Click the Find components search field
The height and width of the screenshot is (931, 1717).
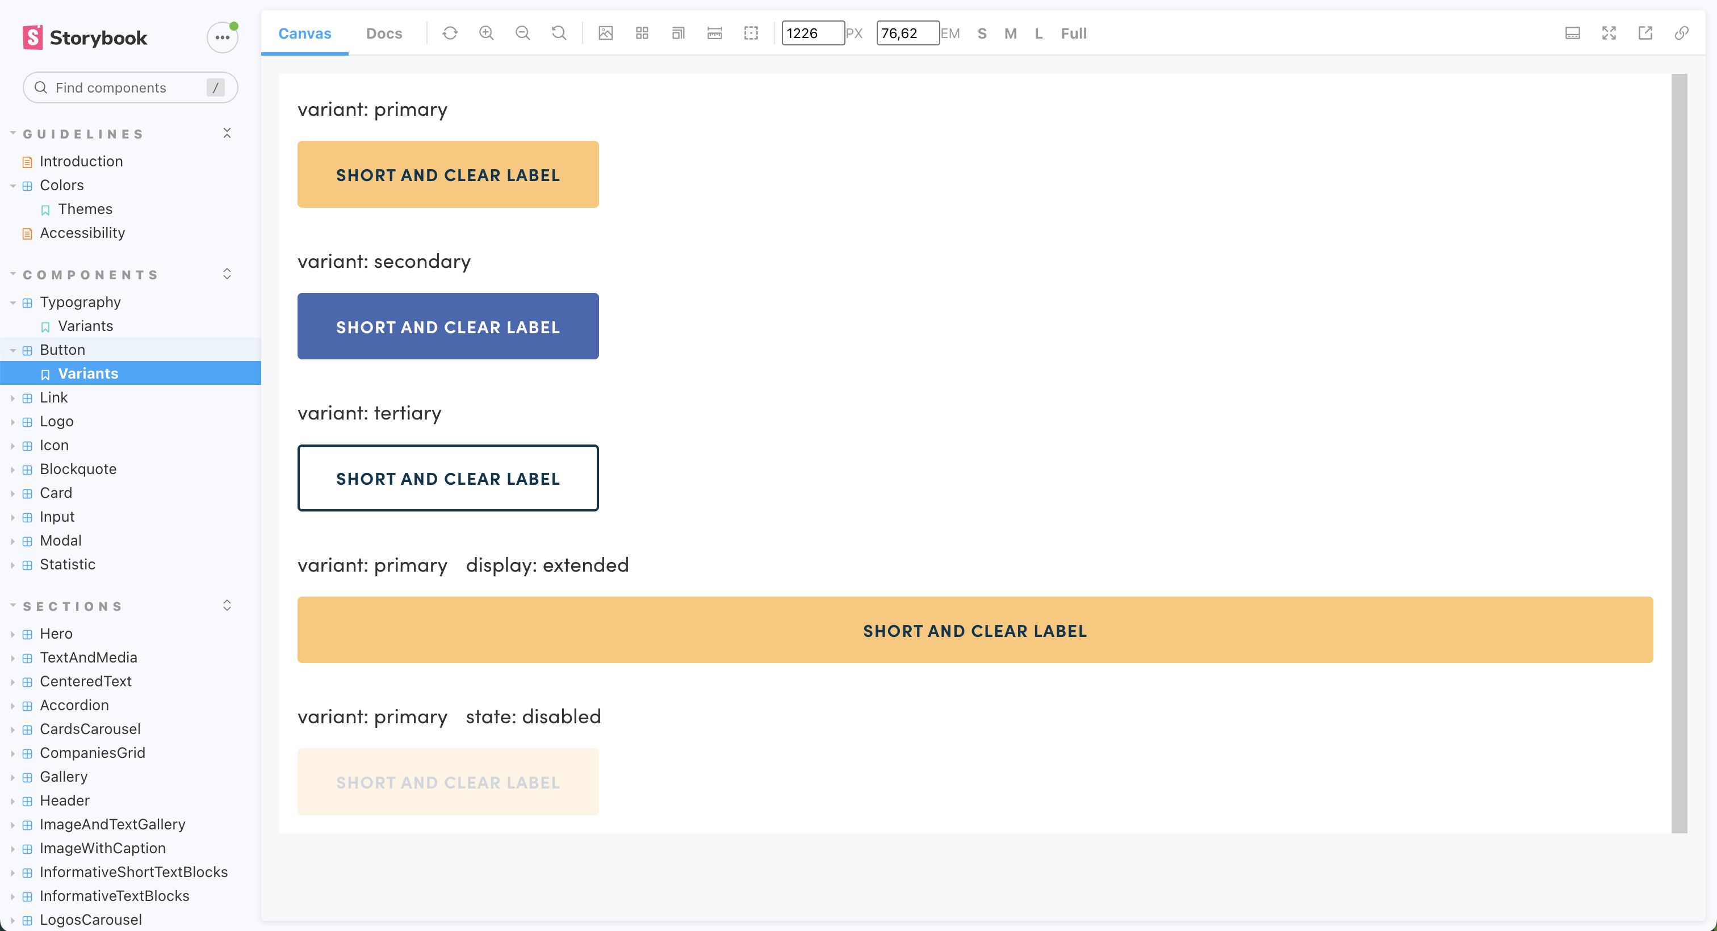131,87
